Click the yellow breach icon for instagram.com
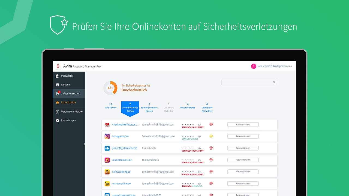Image resolution: width=349 pixels, height=196 pixels. coord(211,136)
